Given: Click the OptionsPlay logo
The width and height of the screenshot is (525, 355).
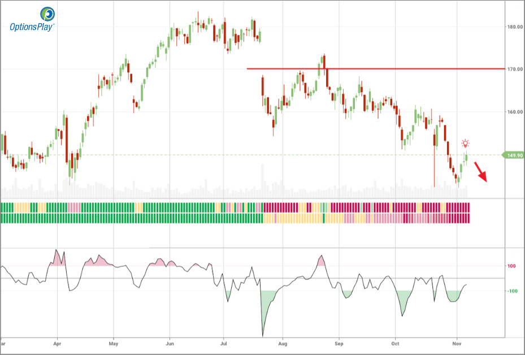Looking at the screenshot, I should (x=32, y=19).
